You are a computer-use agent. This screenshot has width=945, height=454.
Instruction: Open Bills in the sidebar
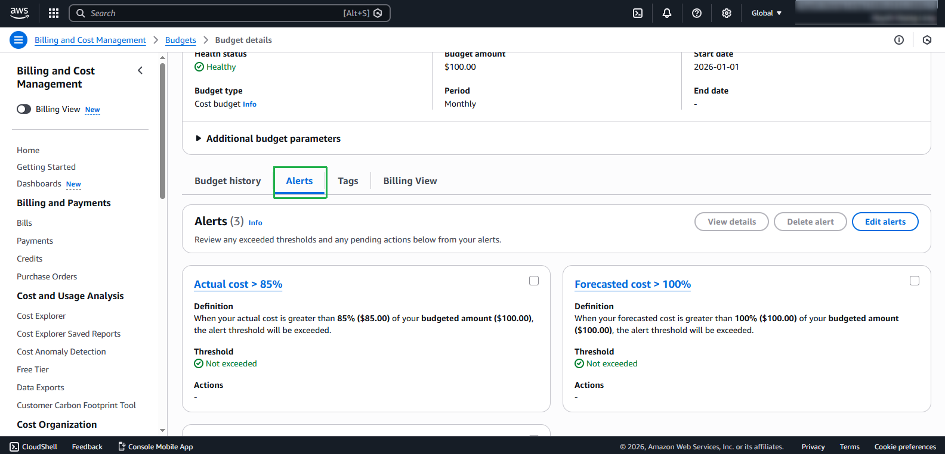24,223
